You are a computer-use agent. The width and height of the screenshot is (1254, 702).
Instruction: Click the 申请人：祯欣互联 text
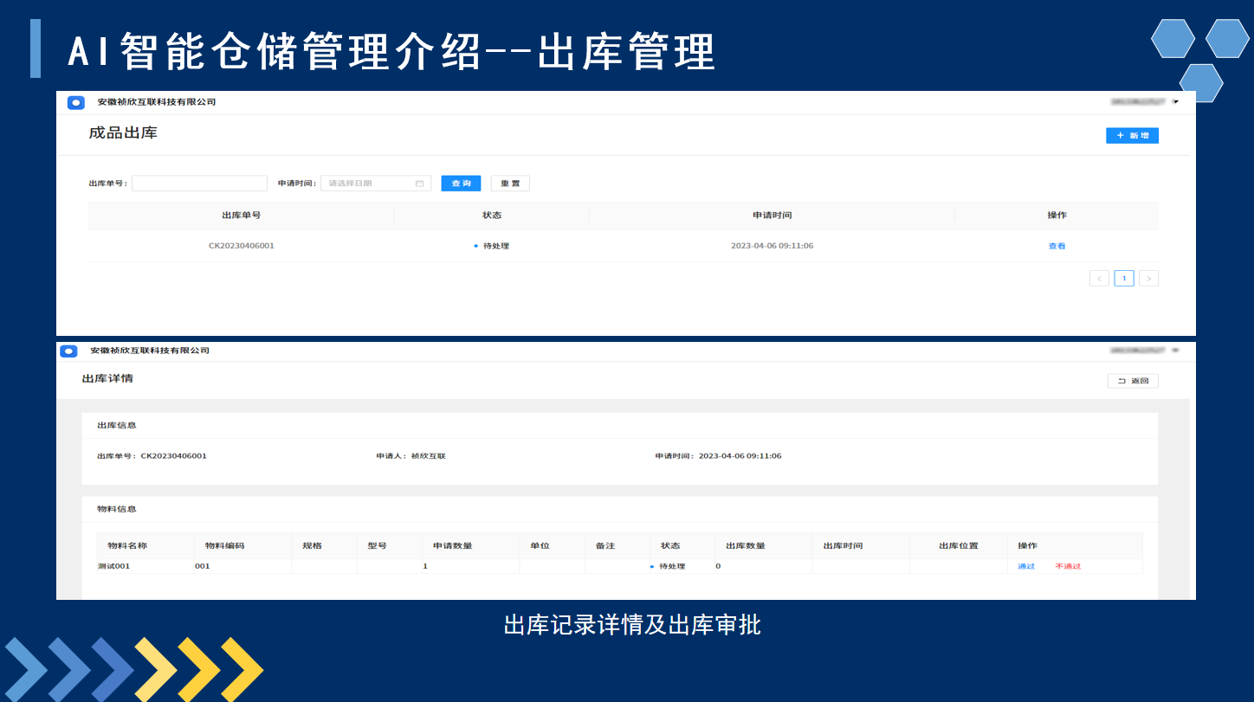410,456
